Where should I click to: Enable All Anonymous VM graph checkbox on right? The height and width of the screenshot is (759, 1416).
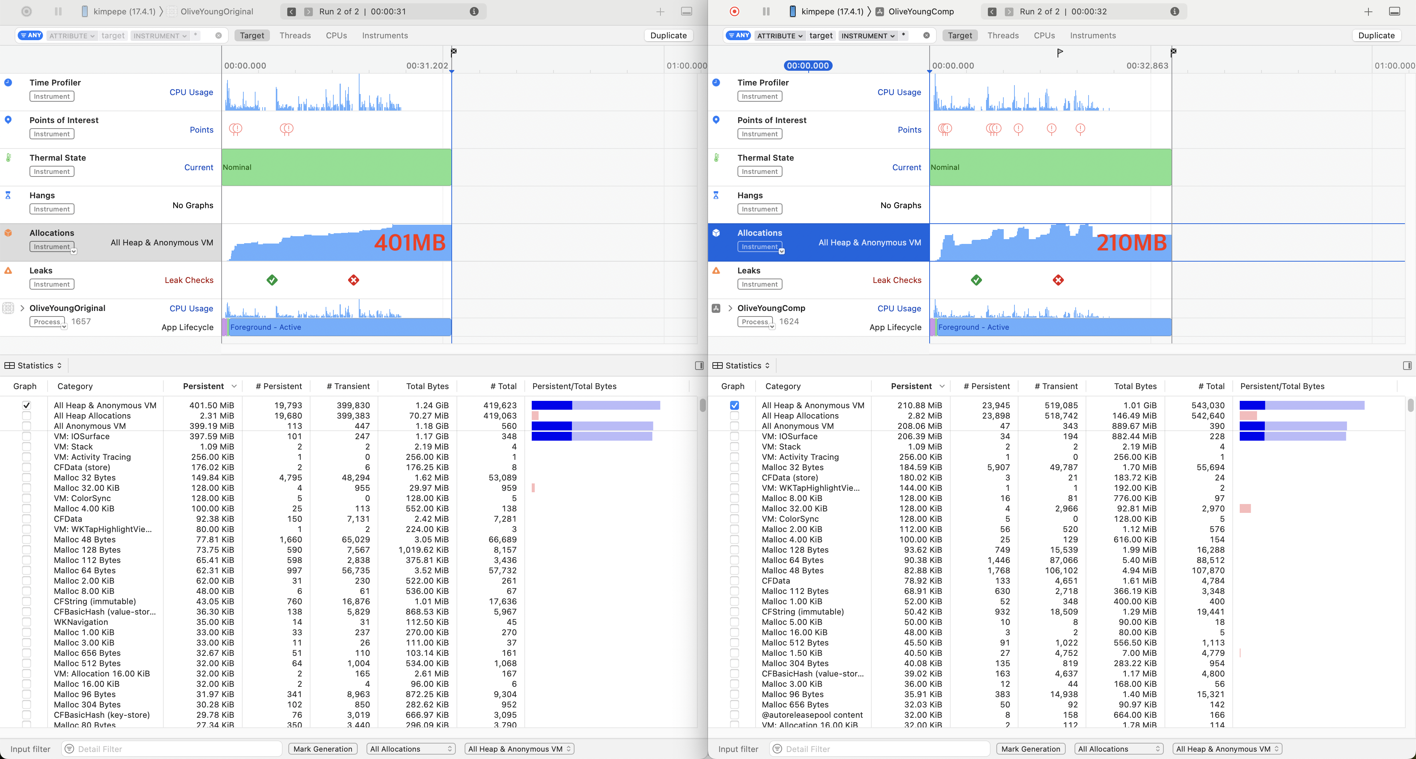[735, 426]
